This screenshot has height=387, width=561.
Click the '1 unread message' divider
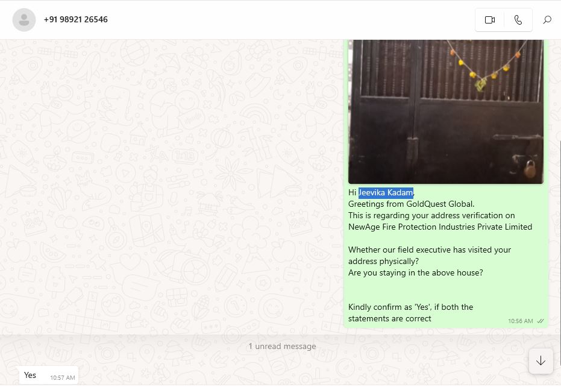(x=282, y=346)
